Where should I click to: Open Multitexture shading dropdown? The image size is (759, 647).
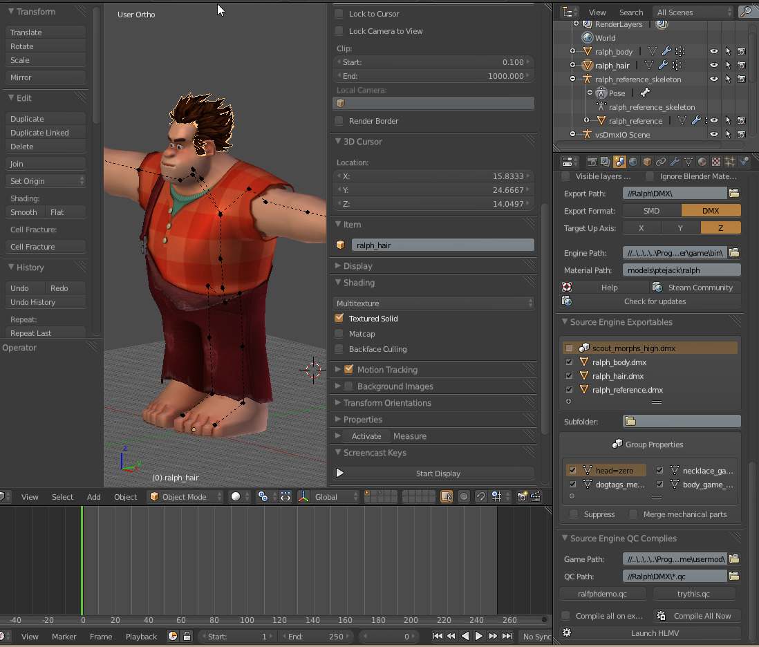coord(433,303)
